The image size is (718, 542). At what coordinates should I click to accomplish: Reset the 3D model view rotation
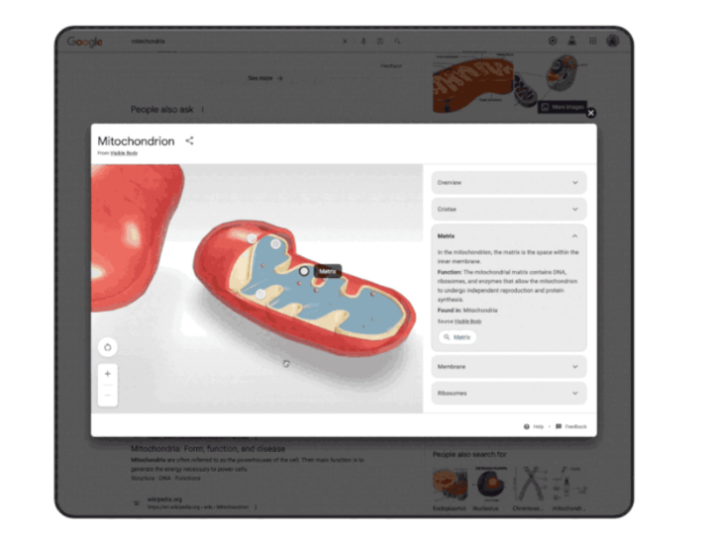click(108, 347)
